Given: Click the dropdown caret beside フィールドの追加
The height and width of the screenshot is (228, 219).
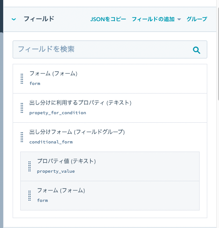Looking at the screenshot, I should click(179, 19).
